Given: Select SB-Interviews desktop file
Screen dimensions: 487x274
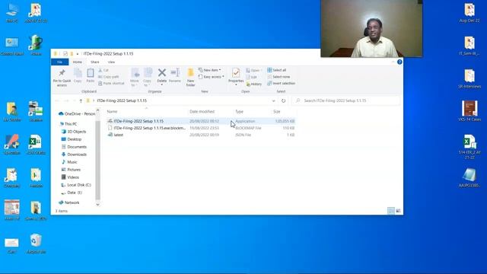Looking at the screenshot, I should [x=469, y=79].
